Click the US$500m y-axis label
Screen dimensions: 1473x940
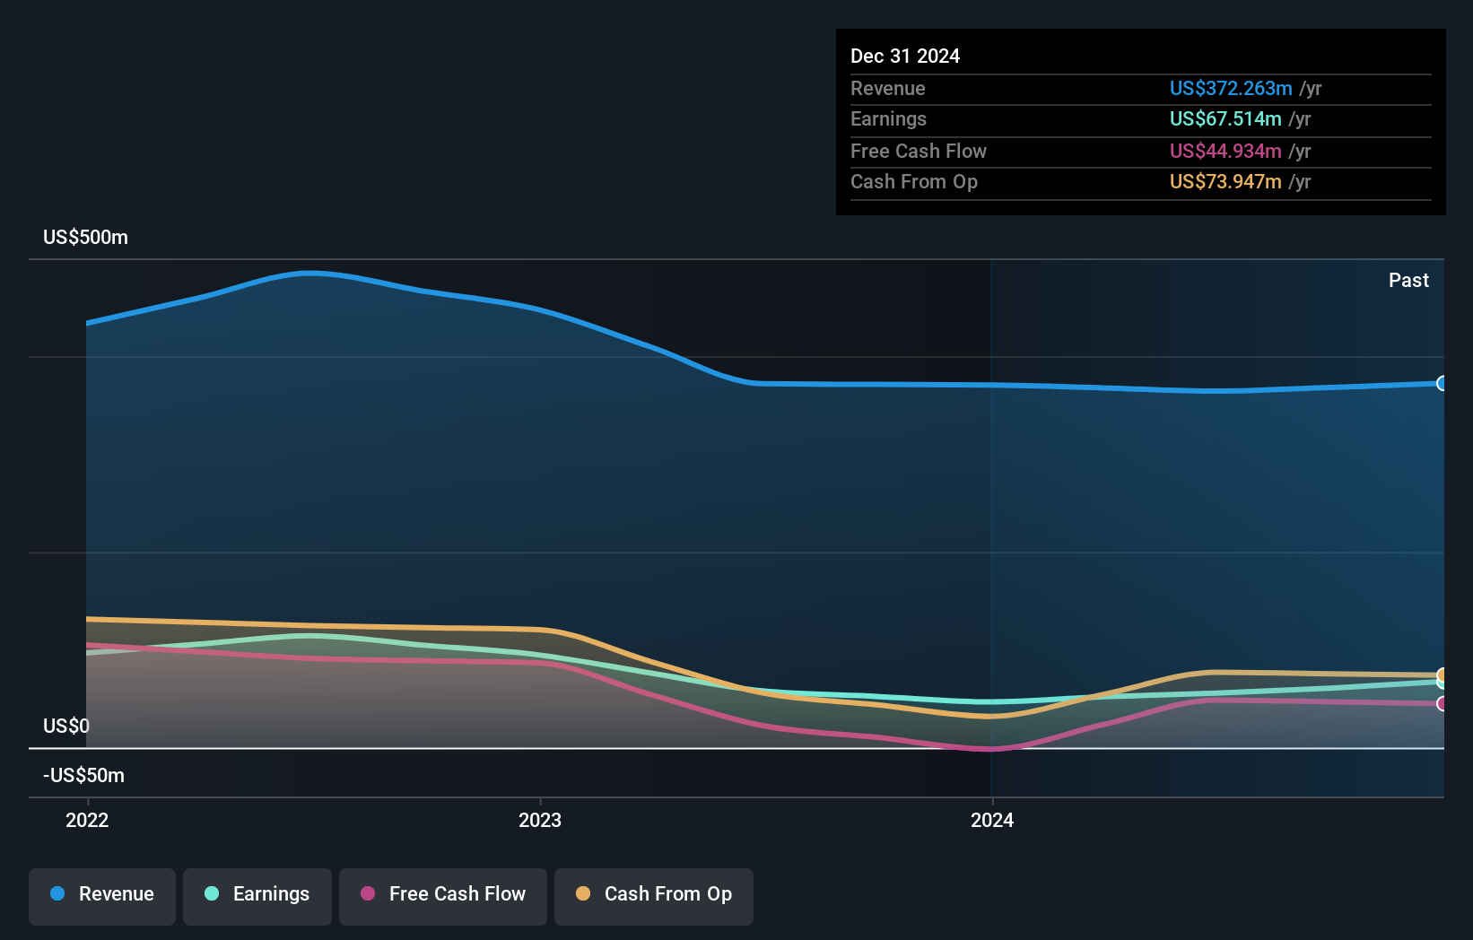point(85,238)
